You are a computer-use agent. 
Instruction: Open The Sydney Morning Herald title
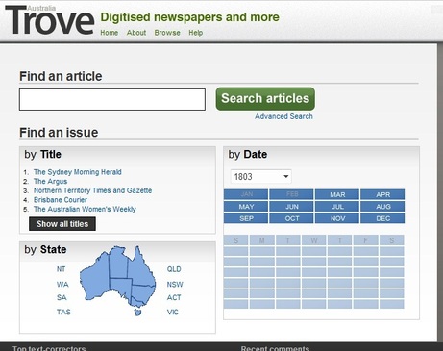78,172
